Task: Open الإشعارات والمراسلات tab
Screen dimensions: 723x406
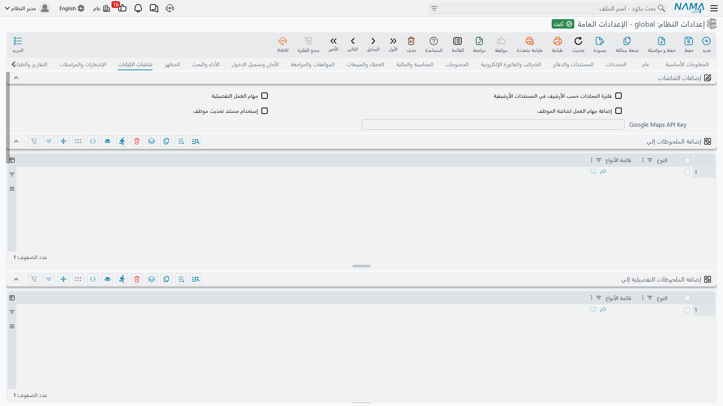Action: pyautogui.click(x=82, y=64)
